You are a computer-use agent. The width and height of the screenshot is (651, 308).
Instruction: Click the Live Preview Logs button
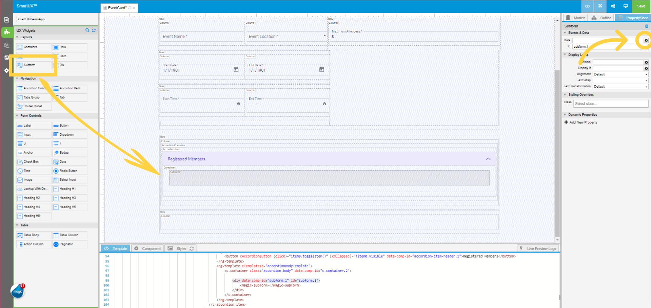[x=537, y=248]
